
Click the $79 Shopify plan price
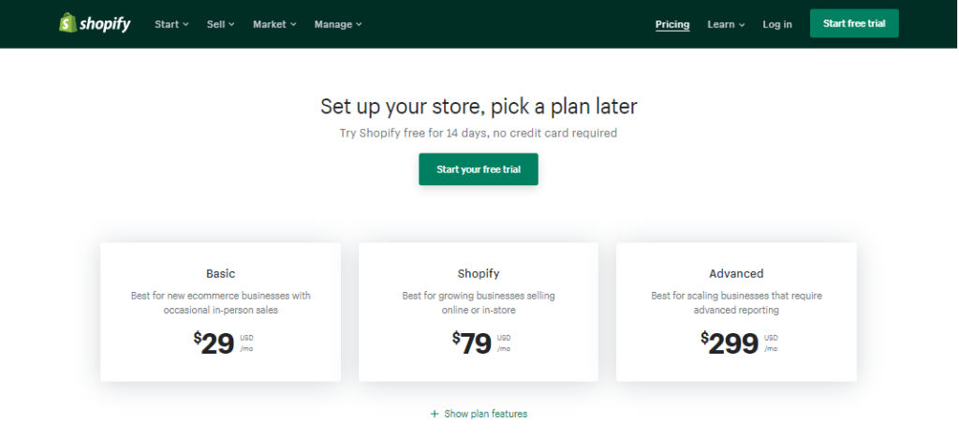click(x=474, y=343)
